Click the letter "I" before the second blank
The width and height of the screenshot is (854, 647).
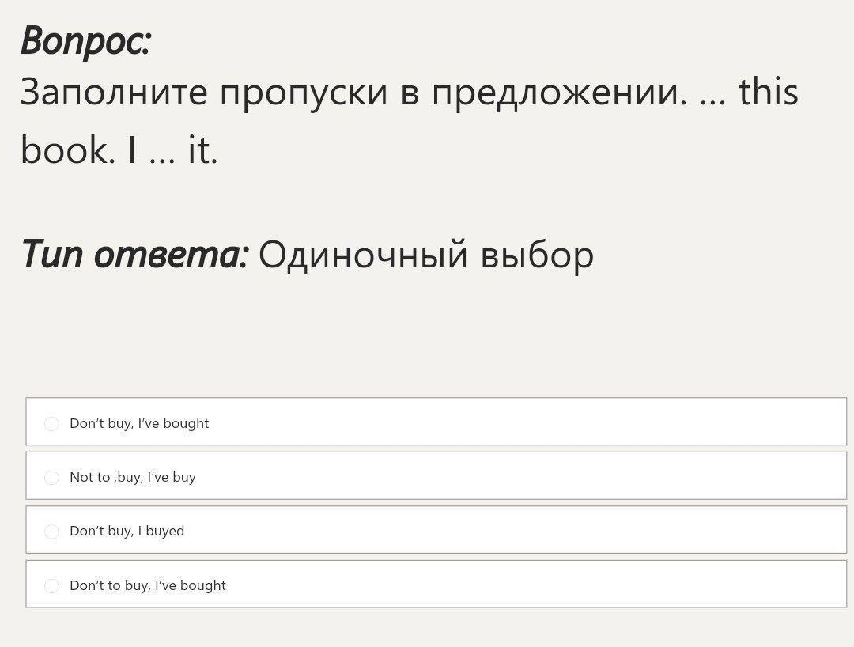pyautogui.click(x=132, y=149)
